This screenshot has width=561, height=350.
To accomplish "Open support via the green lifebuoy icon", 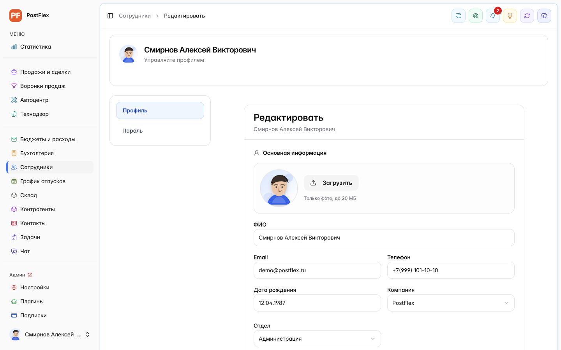I will click(476, 16).
